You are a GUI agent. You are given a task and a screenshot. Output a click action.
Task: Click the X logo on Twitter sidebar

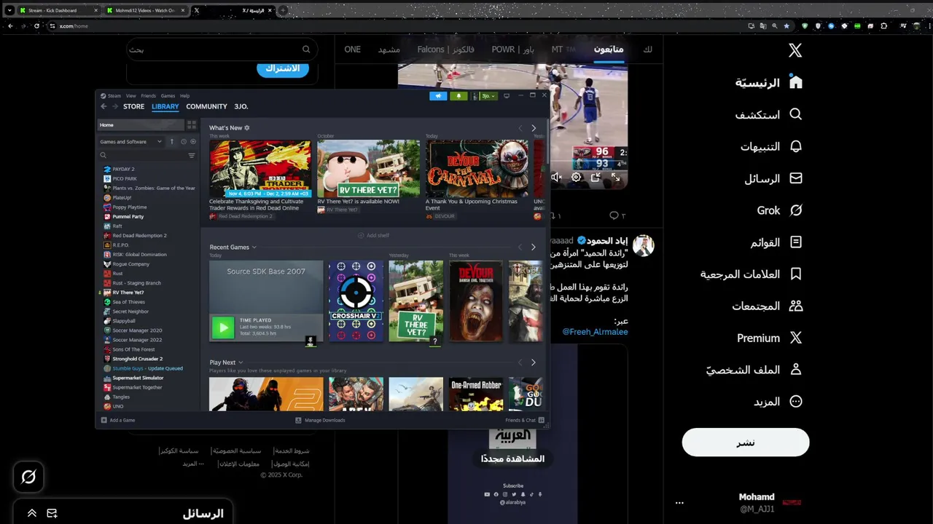pos(795,50)
